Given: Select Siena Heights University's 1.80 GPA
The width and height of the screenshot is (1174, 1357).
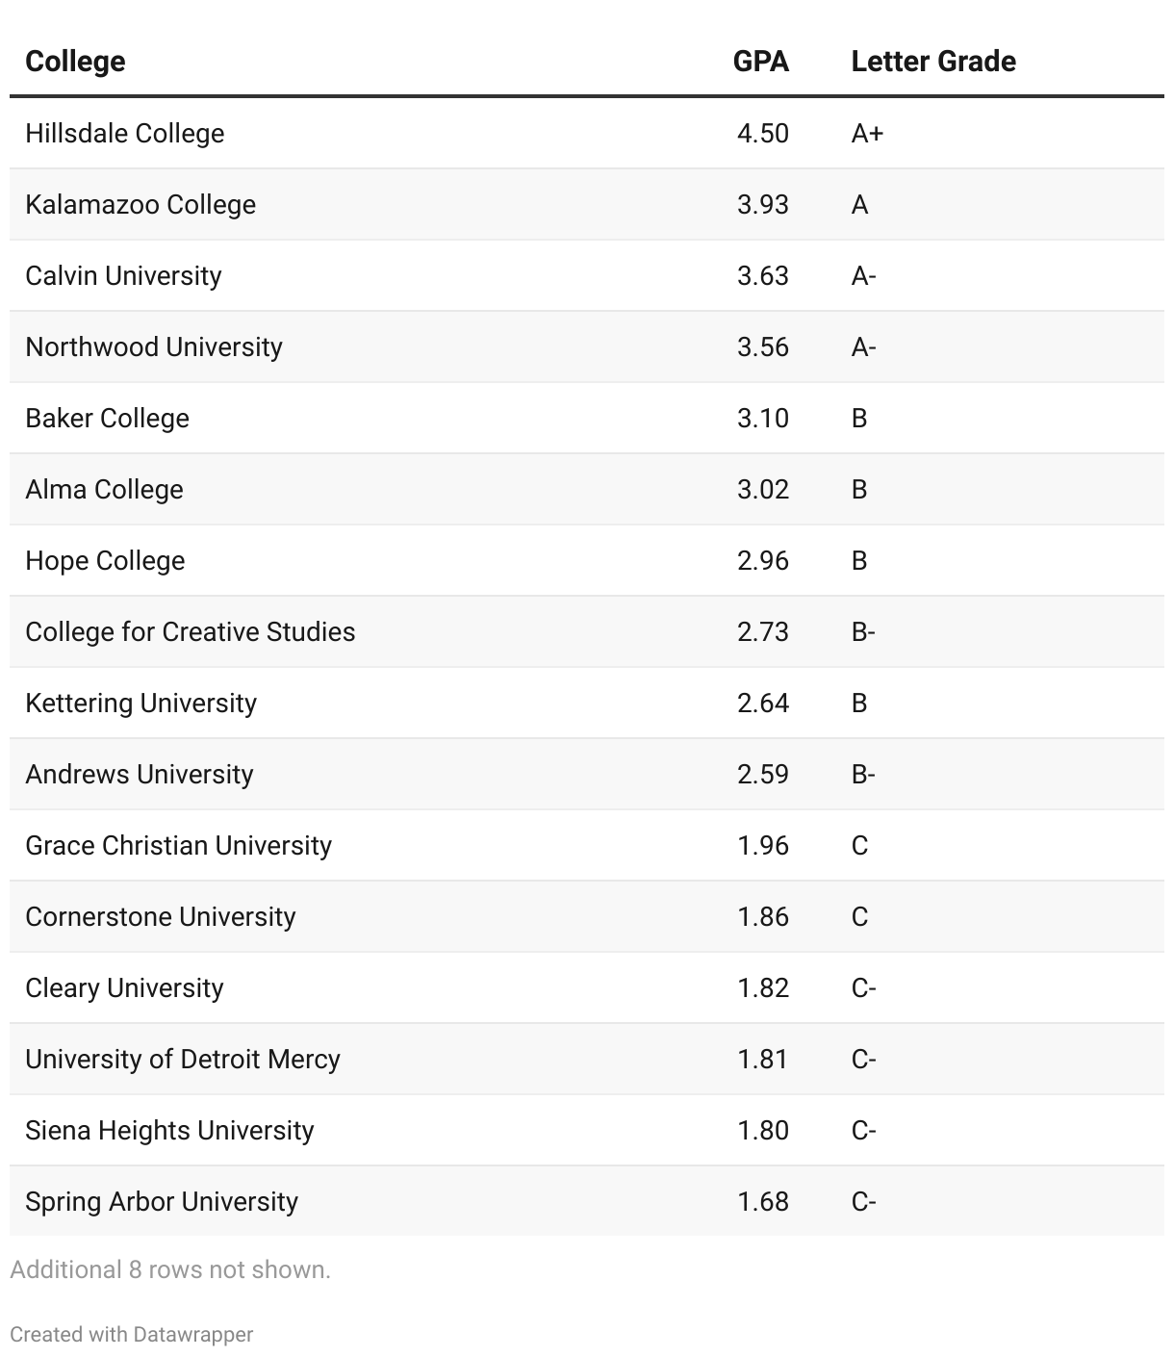Looking at the screenshot, I should (x=763, y=1130).
